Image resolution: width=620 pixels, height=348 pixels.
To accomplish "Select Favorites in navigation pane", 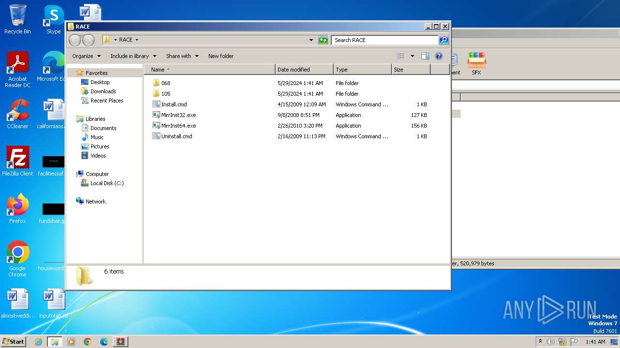I will (x=96, y=73).
